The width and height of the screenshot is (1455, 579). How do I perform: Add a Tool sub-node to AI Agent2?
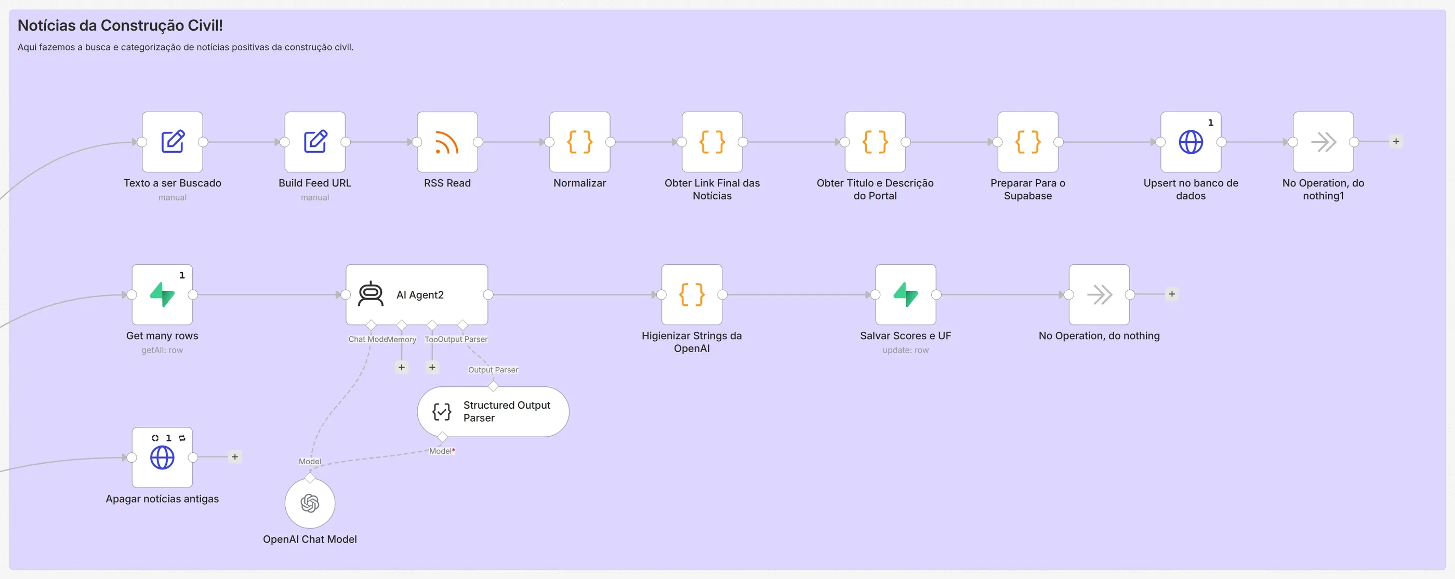(432, 367)
